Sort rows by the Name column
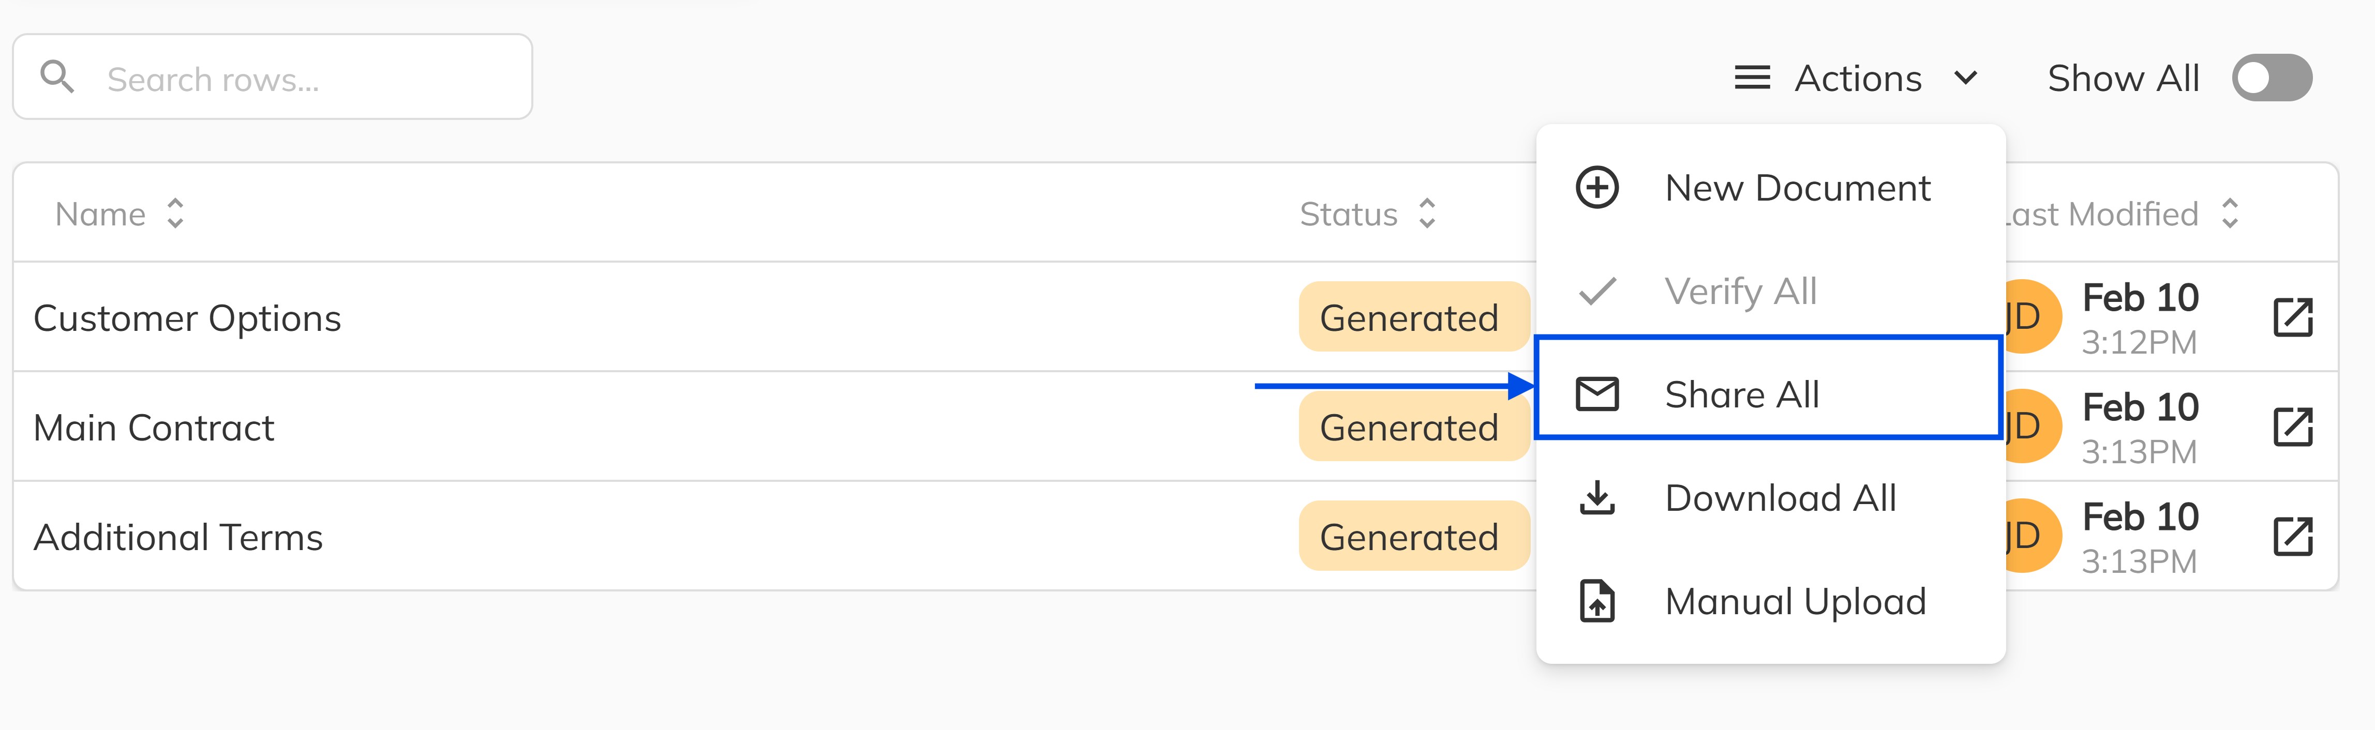 click(x=175, y=214)
